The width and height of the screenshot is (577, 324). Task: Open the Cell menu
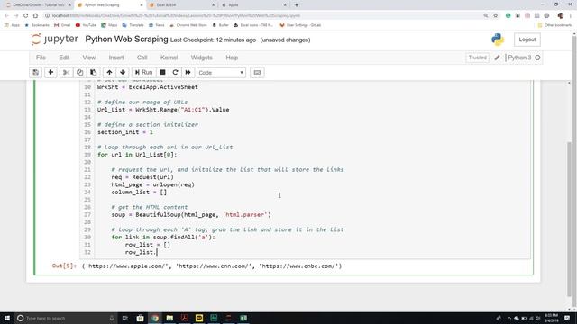pyautogui.click(x=142, y=58)
